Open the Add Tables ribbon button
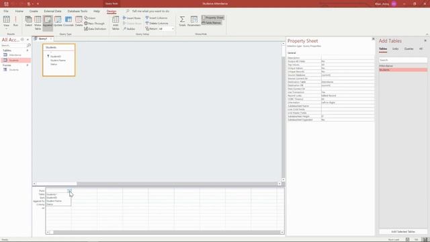This screenshot has width=430, height=242. tap(116, 22)
